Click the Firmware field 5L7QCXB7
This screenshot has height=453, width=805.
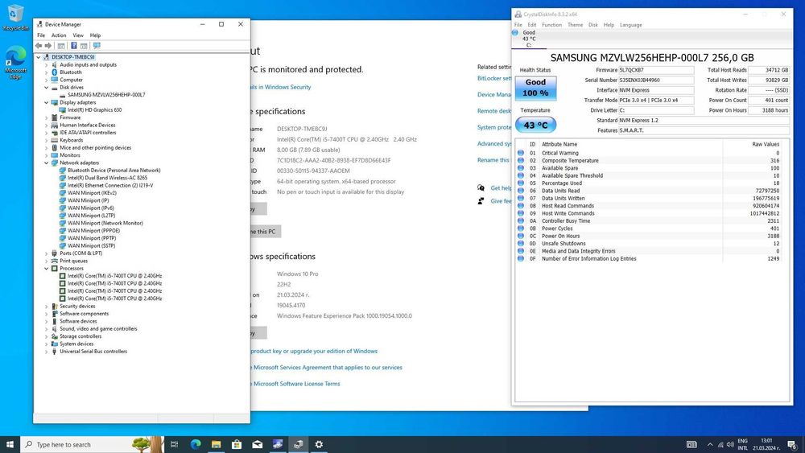656,70
